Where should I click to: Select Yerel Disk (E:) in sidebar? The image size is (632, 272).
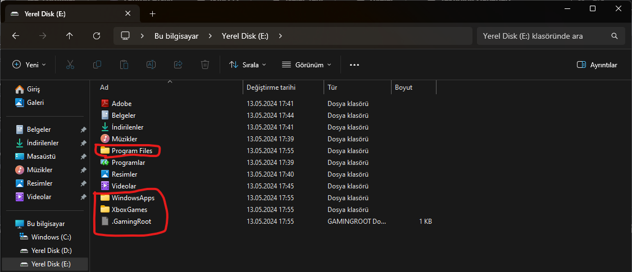coord(44,264)
